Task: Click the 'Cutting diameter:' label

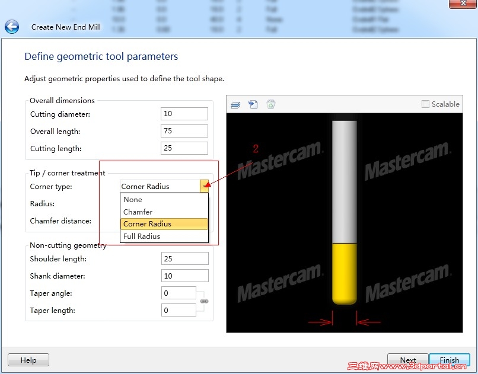Action: (x=60, y=114)
